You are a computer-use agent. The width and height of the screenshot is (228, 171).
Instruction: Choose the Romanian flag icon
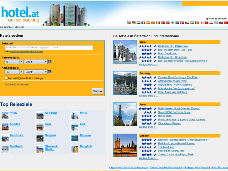click(197, 23)
